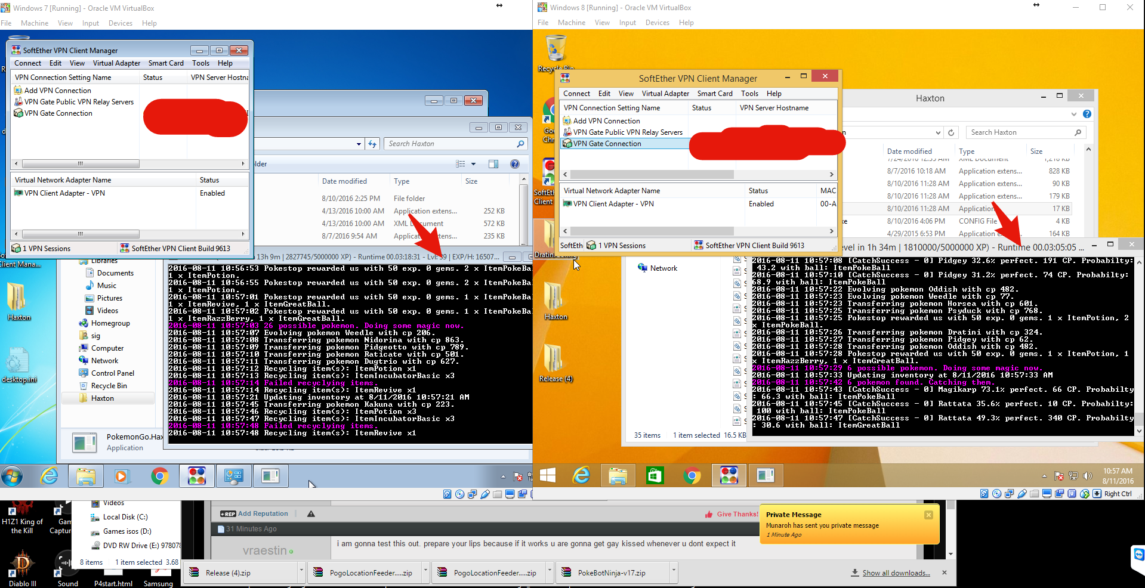Toggle preview pane in Windows 7 Explorer
This screenshot has height=588, width=1145.
click(x=493, y=164)
